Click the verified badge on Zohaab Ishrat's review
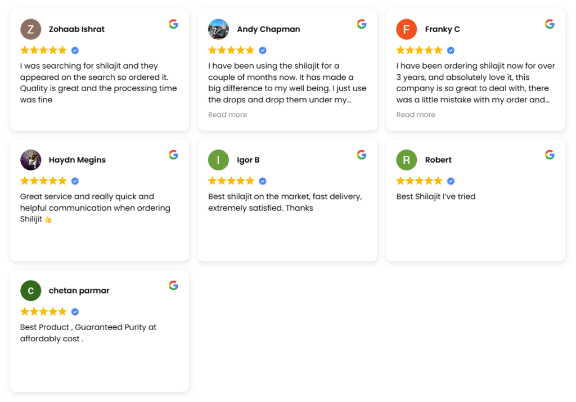576x402 pixels. [74, 50]
